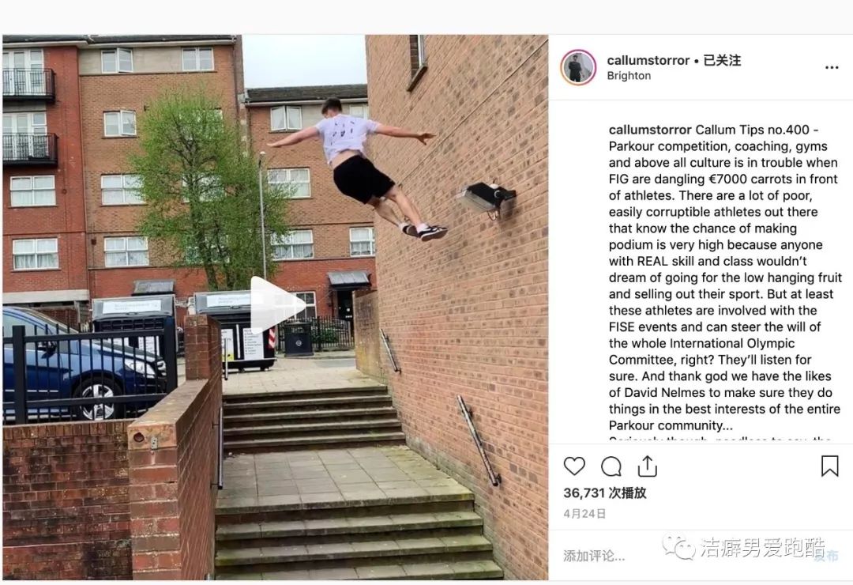Save the post with the bookmark icon
853x585 pixels.
(829, 466)
